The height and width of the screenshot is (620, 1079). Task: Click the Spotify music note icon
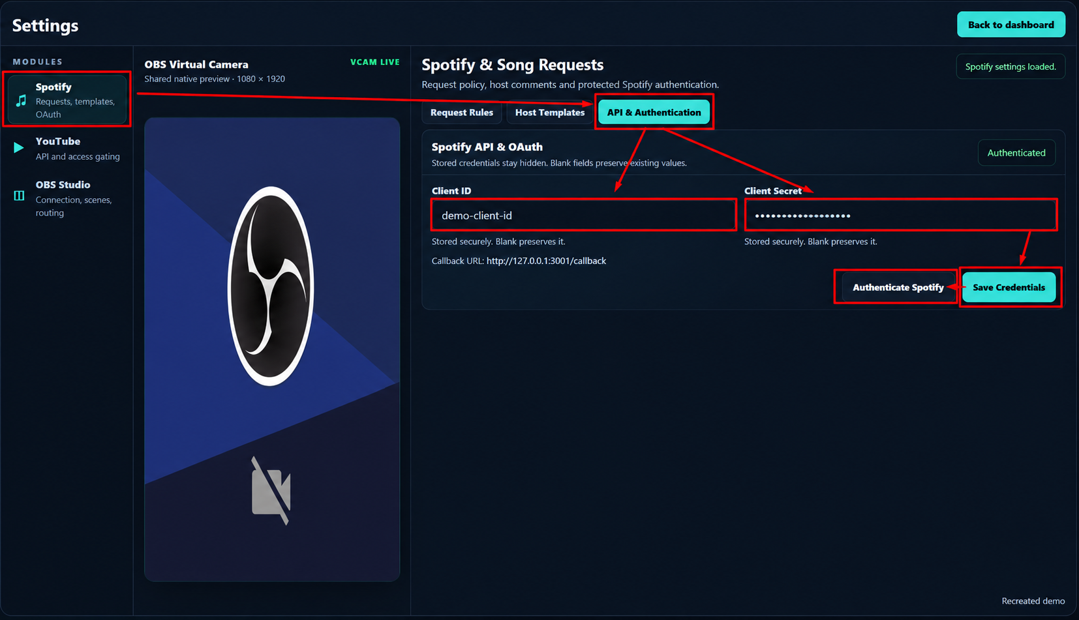pyautogui.click(x=22, y=100)
